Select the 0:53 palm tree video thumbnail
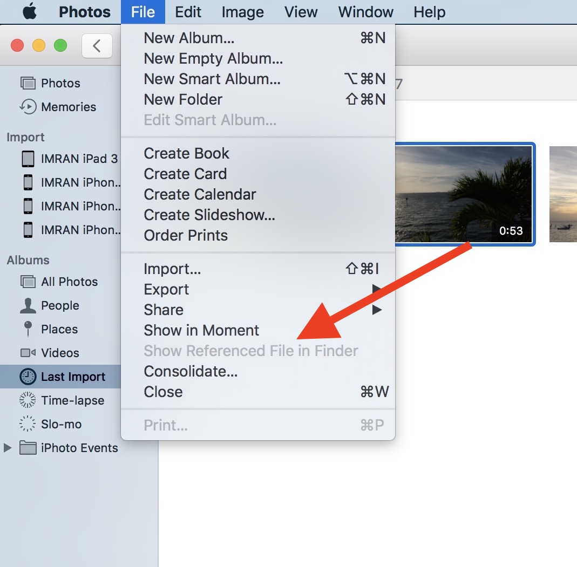The height and width of the screenshot is (567, 577). 464,194
